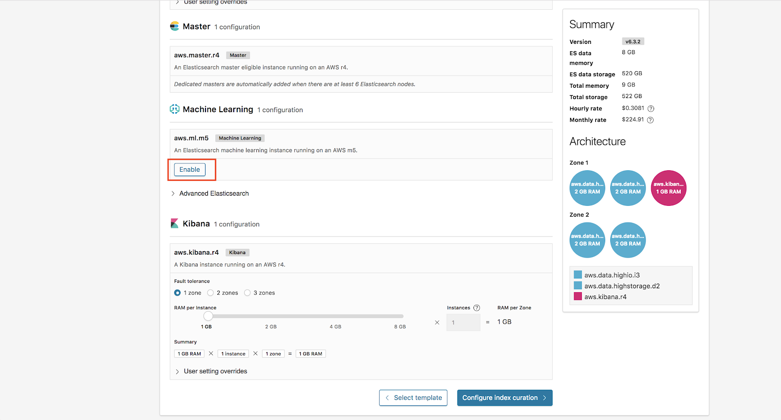Click the Kibana Instances number field

[x=463, y=322]
